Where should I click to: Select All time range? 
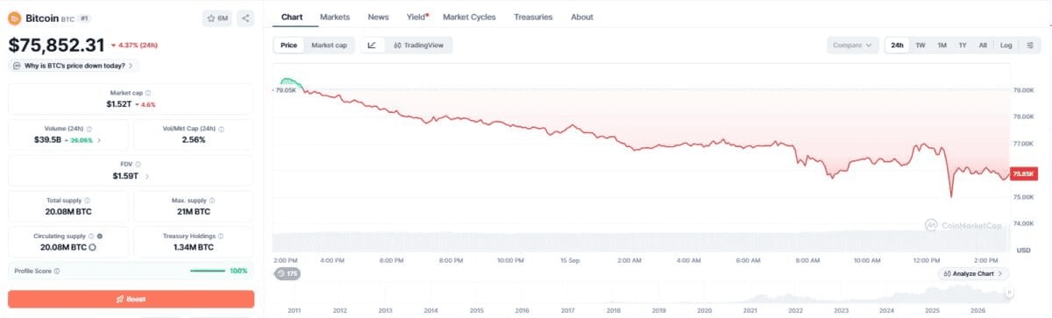(x=983, y=45)
